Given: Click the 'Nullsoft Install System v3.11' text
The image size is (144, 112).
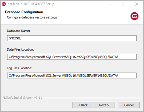Looking at the screenshot, I should [22, 97].
